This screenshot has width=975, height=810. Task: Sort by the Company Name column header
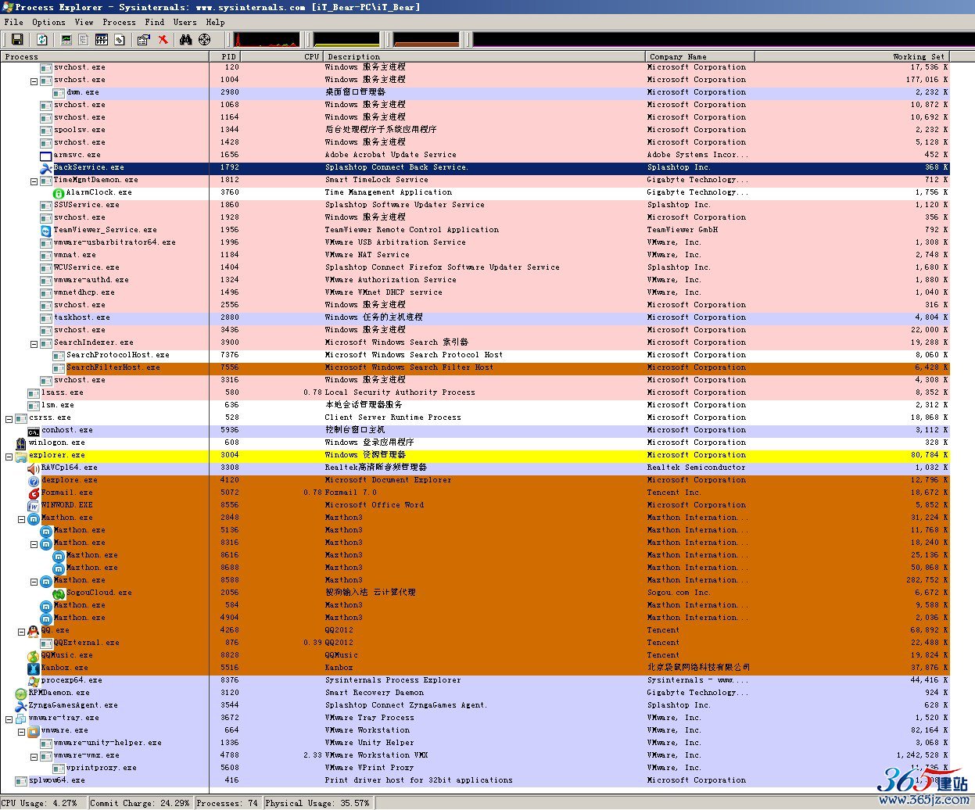pos(701,56)
